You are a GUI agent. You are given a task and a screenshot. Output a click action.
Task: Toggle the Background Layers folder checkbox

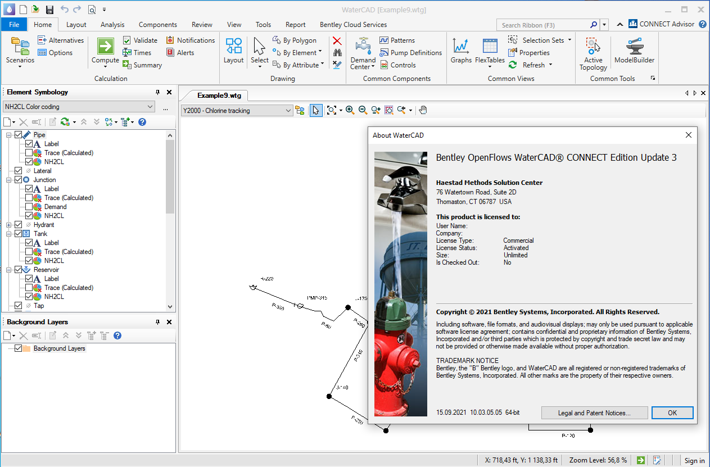(19, 348)
